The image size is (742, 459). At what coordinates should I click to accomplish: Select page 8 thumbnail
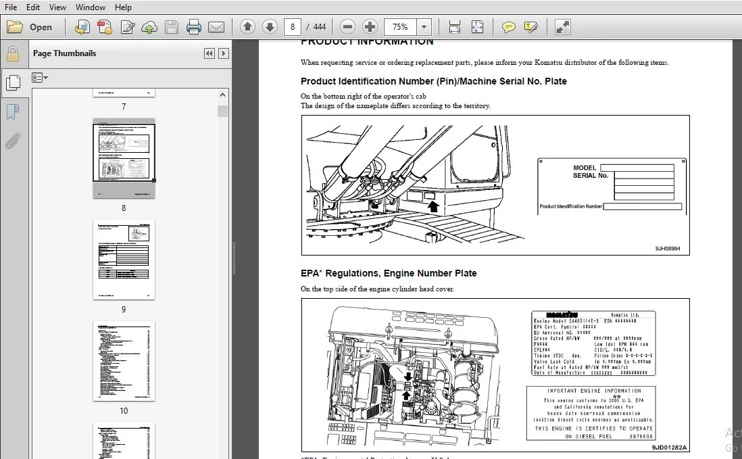(x=124, y=158)
